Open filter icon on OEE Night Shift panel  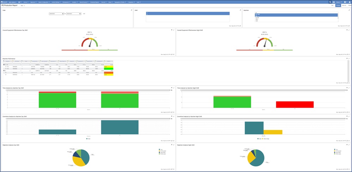pyautogui.click(x=347, y=30)
